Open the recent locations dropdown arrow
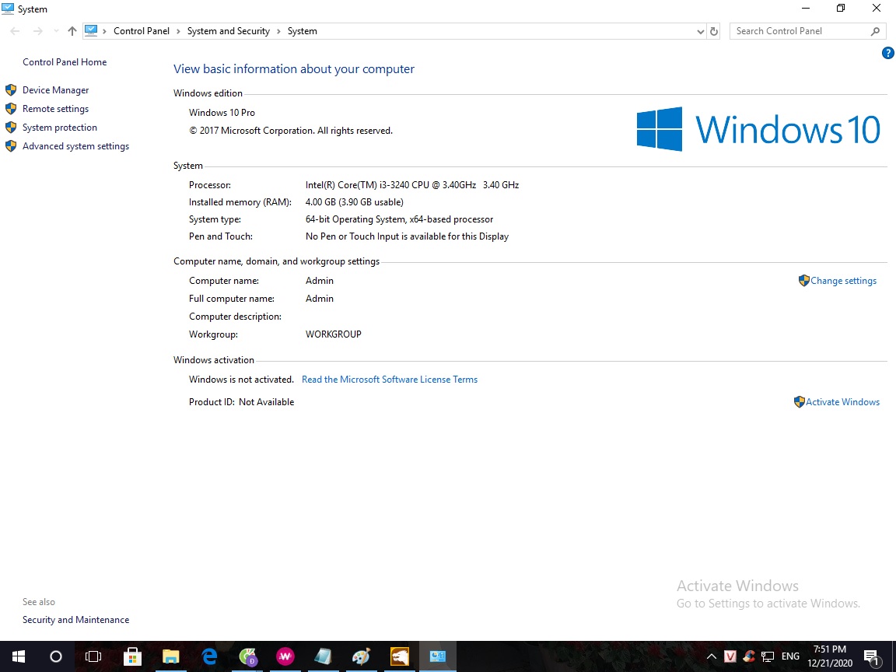 [55, 31]
